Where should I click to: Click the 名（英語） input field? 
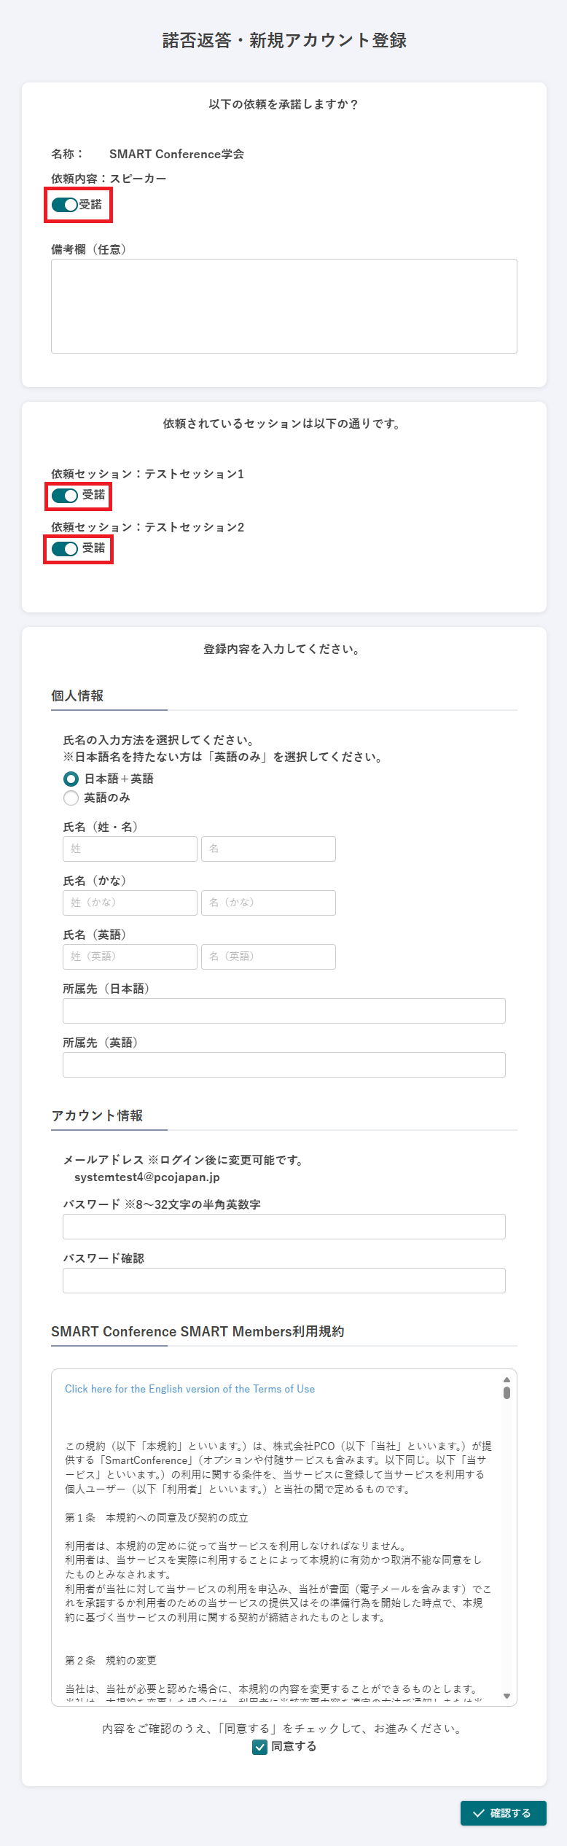[268, 957]
